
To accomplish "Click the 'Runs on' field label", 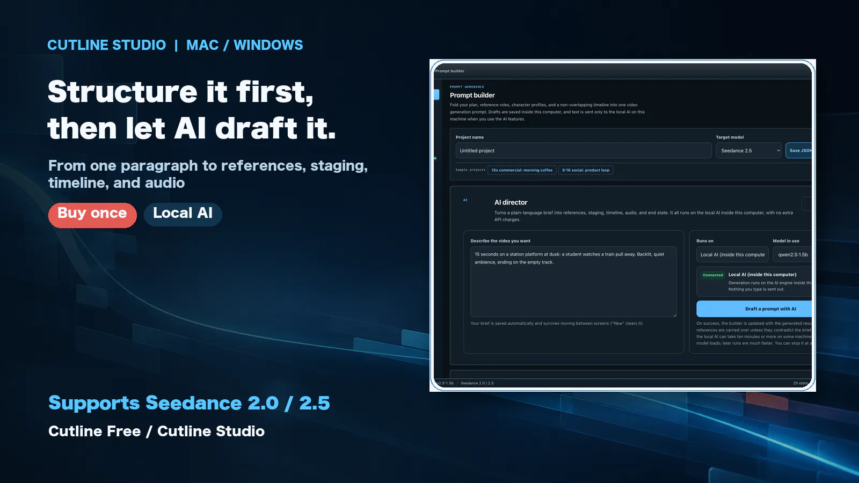I will [x=705, y=241].
